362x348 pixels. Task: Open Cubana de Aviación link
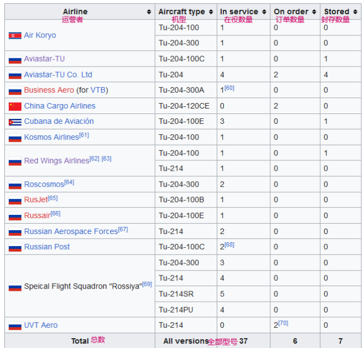point(59,121)
